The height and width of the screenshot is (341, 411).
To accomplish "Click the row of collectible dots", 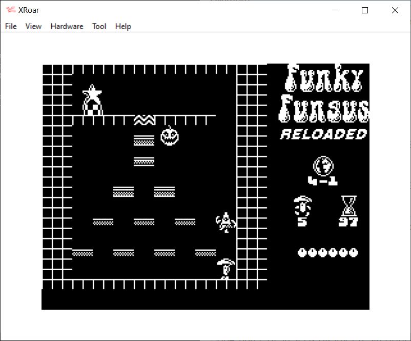I will pyautogui.click(x=328, y=252).
